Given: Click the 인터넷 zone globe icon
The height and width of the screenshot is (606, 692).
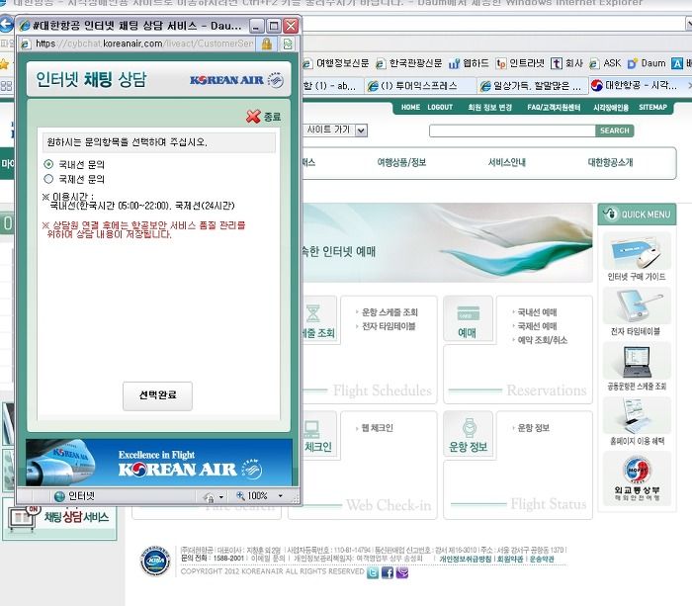Looking at the screenshot, I should (x=59, y=496).
